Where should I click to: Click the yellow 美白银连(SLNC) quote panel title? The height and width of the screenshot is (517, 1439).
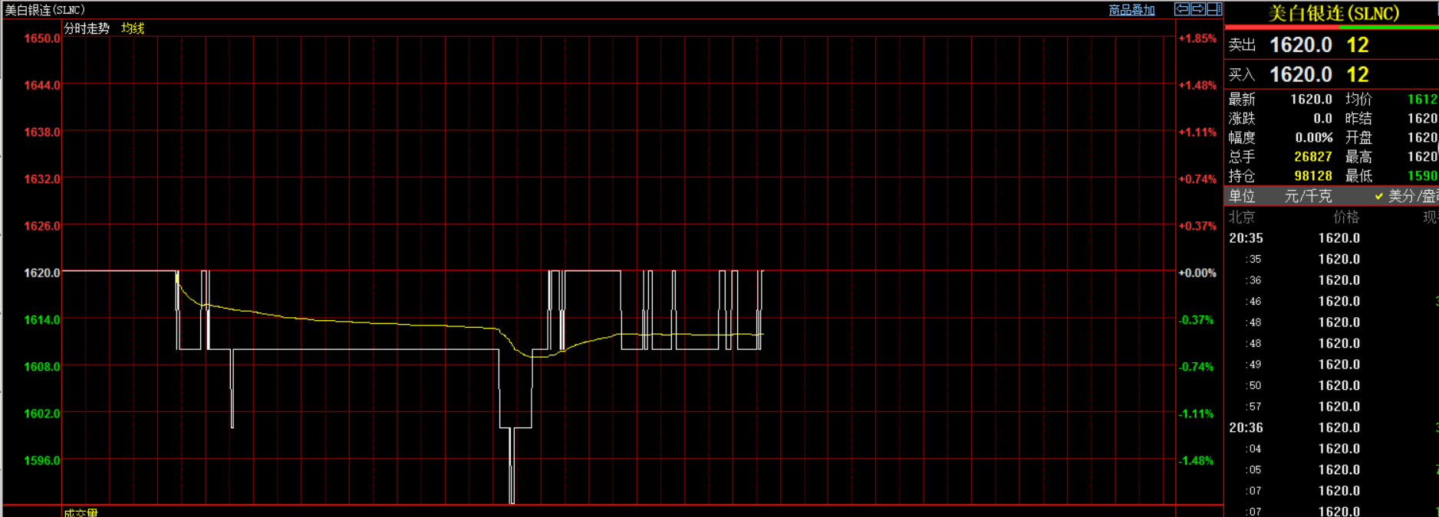tap(1333, 13)
